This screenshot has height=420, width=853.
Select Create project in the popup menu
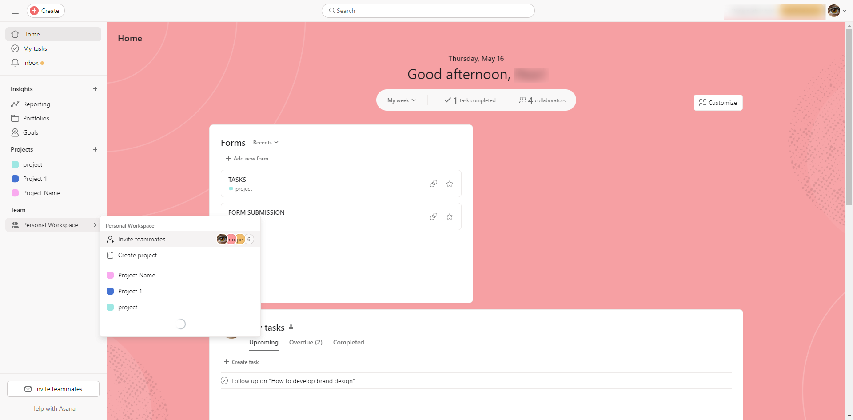click(180, 255)
